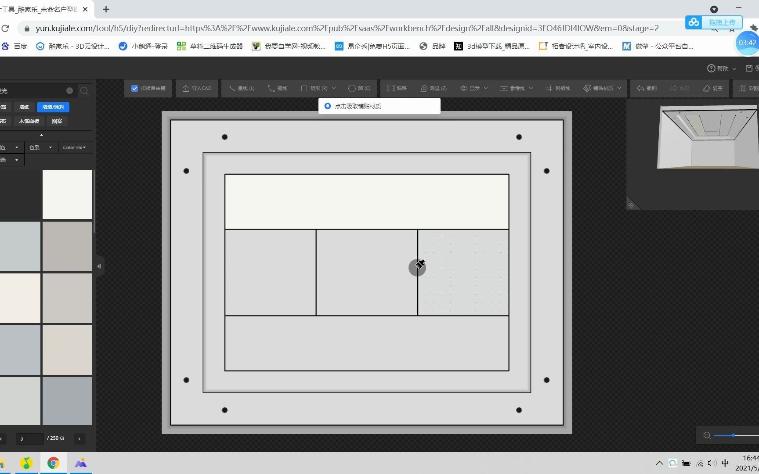
Task: Click the 恢复 redo button
Action: (679, 88)
